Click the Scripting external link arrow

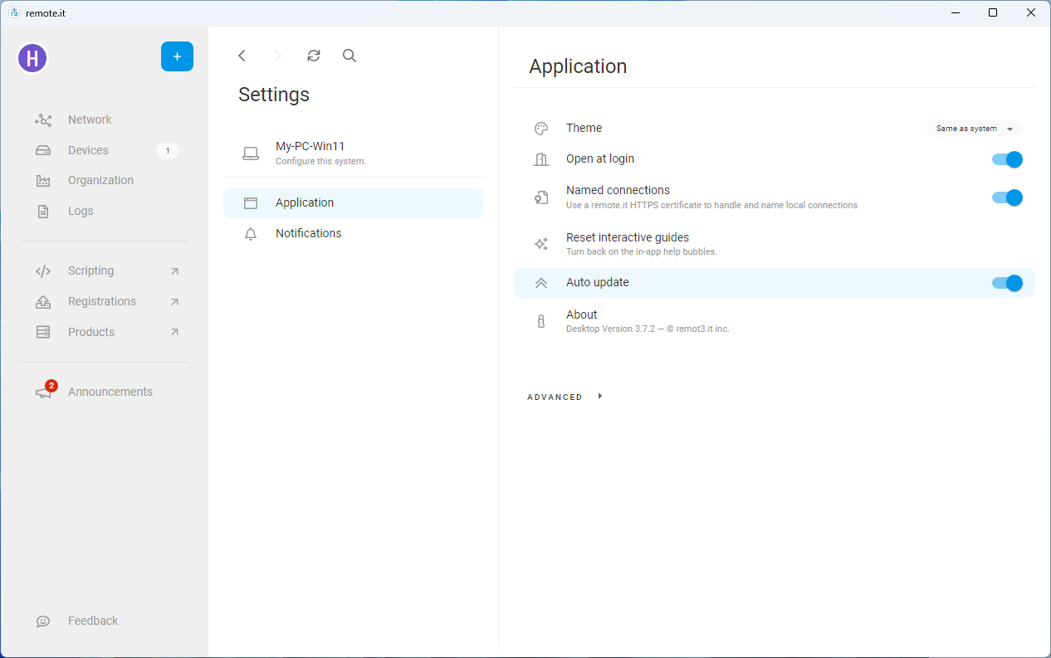[x=174, y=271]
